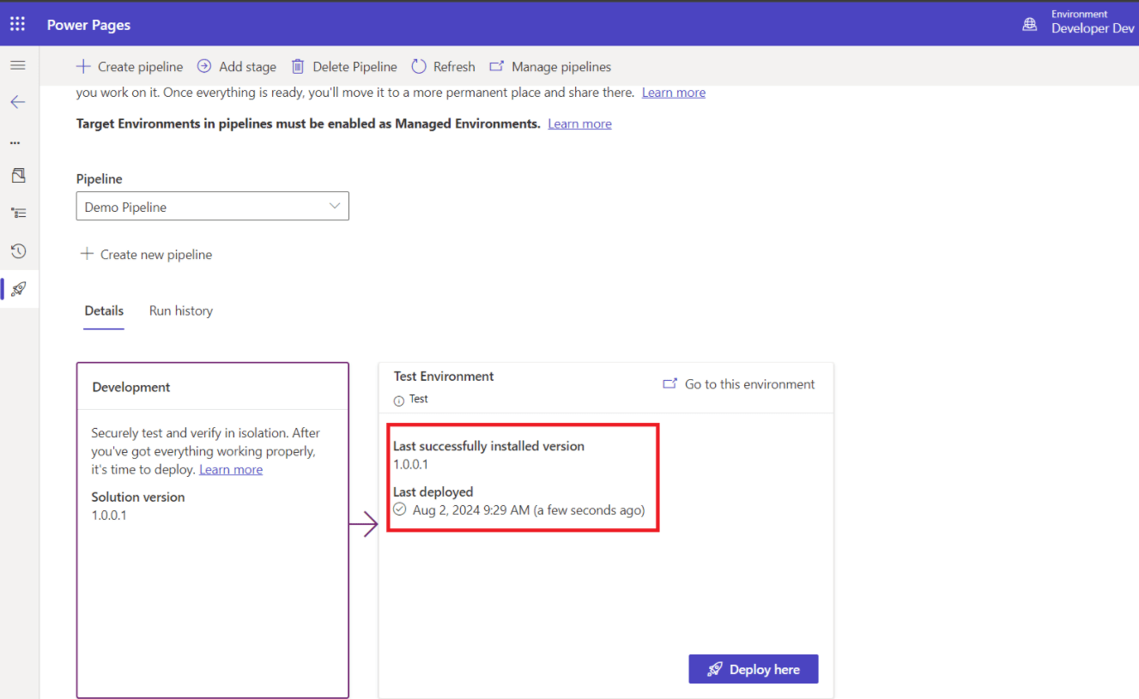Open the sidebar ellipsis more options
Image resolution: width=1139 pixels, height=699 pixels.
tap(15, 142)
